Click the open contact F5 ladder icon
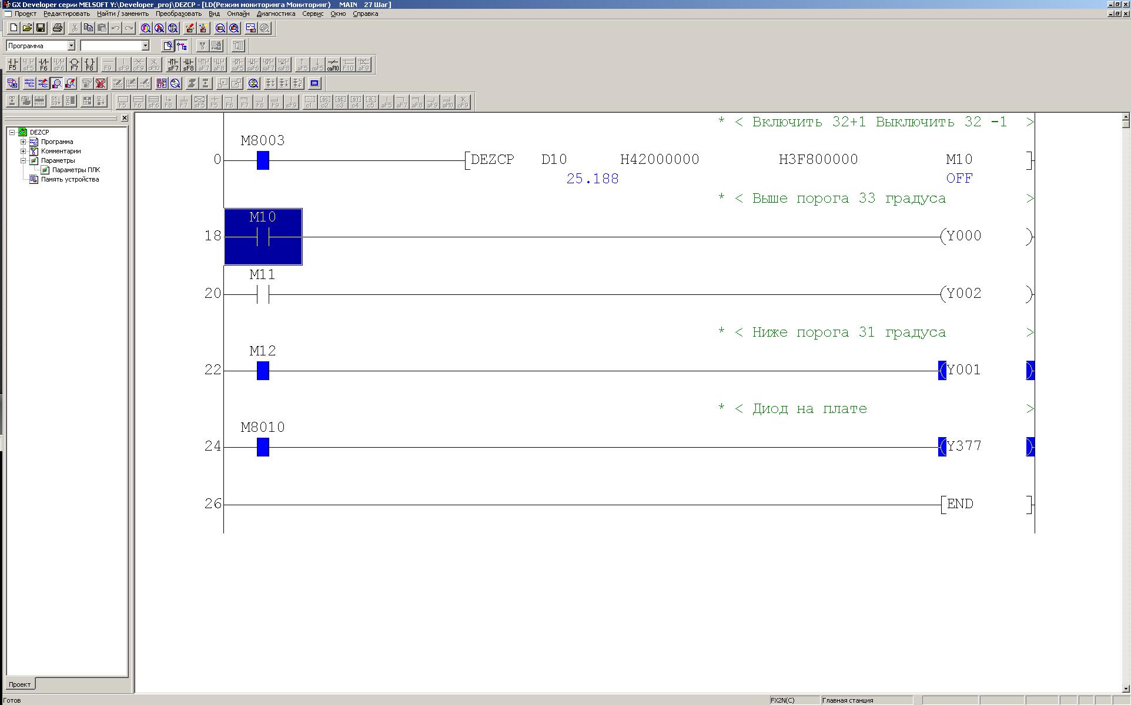The width and height of the screenshot is (1131, 705). tap(13, 64)
